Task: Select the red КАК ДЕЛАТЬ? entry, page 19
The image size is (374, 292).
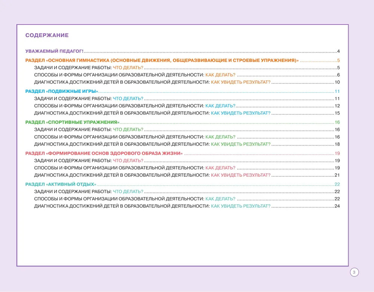Action: [x=187, y=168]
